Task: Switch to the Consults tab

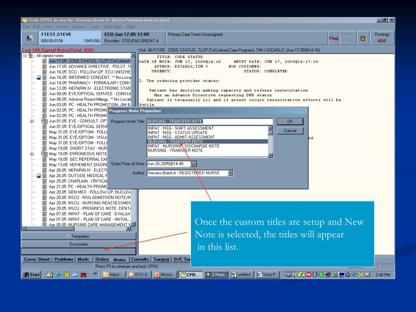Action: pos(140,260)
